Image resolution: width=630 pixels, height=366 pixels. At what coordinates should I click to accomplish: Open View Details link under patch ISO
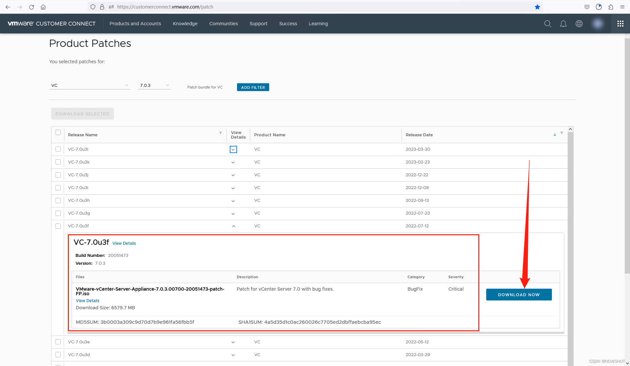coord(88,300)
